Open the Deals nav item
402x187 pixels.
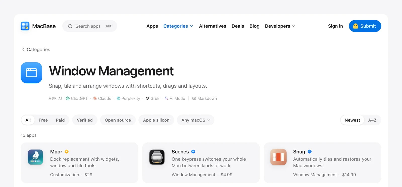(x=238, y=26)
